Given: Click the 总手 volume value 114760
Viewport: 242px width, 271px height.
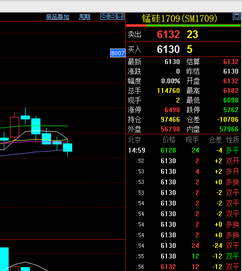Looking at the screenshot, I should pos(168,90).
